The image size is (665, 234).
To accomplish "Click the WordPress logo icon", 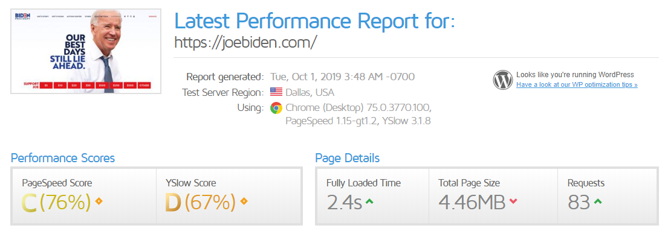I will click(503, 80).
